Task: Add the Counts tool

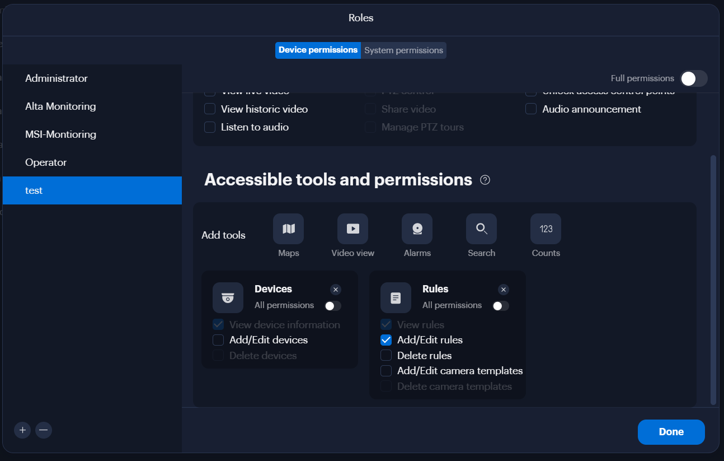Action: click(x=546, y=229)
